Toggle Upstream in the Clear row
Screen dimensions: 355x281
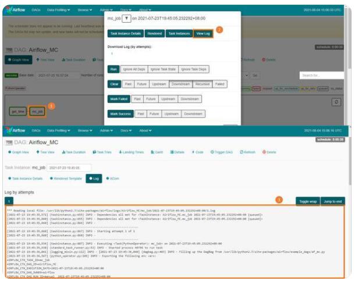pos(159,84)
